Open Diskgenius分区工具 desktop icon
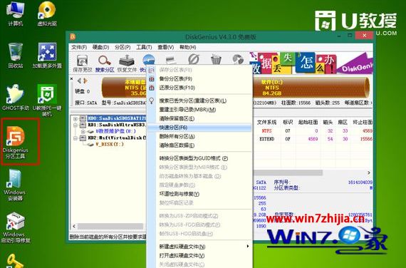This screenshot has width=406, height=268. (15, 142)
